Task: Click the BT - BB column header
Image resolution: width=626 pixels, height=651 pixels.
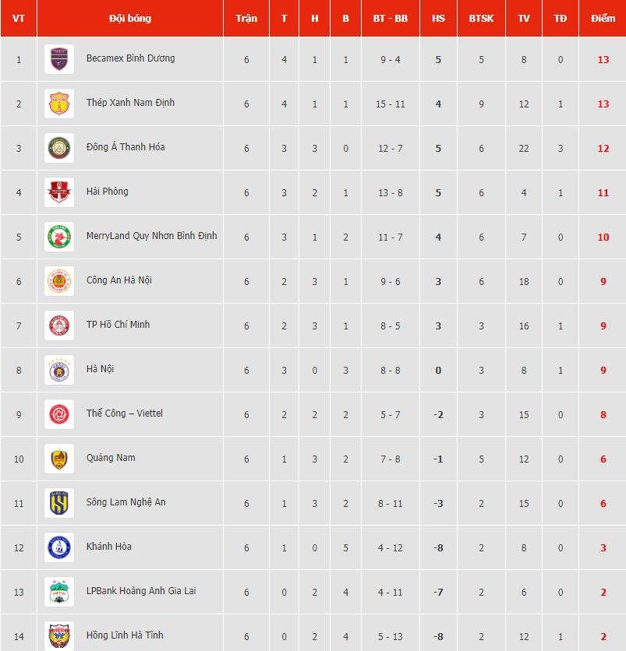Action: click(391, 18)
